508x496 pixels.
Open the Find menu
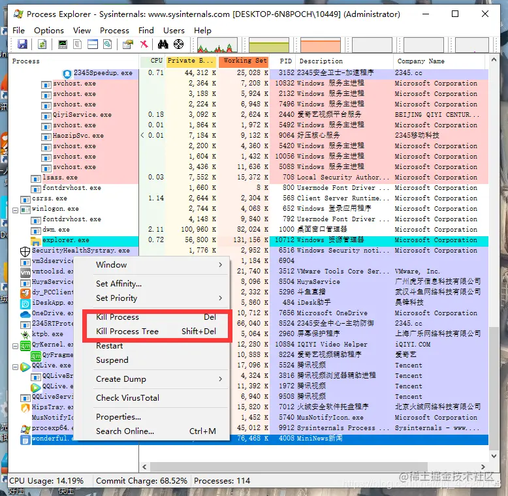[146, 31]
